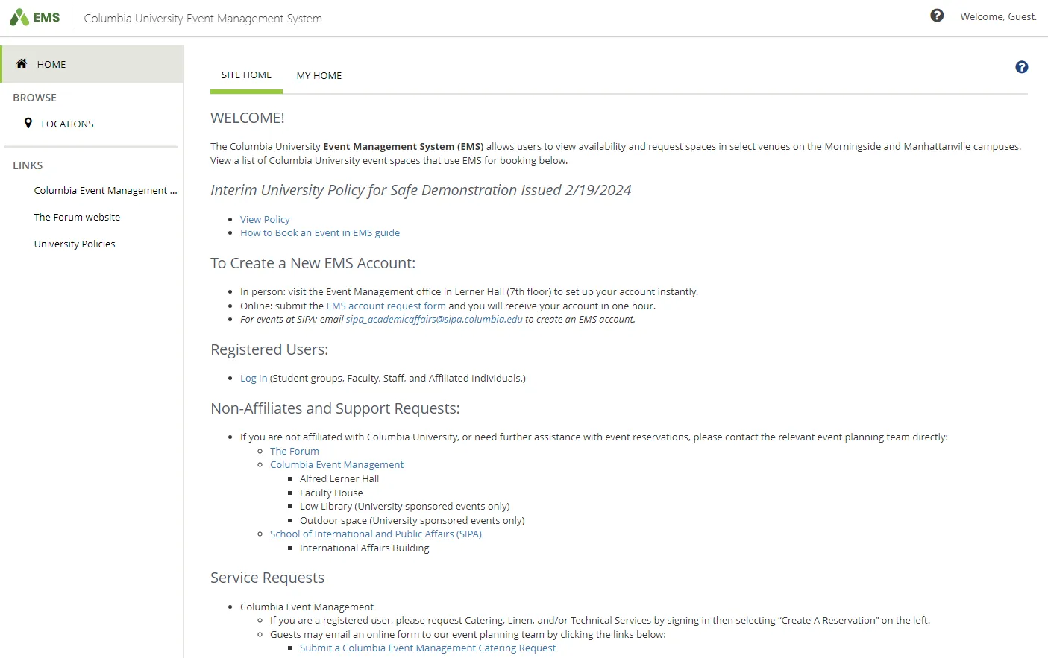
Task: Open How to Book an Event guide
Action: click(x=320, y=232)
